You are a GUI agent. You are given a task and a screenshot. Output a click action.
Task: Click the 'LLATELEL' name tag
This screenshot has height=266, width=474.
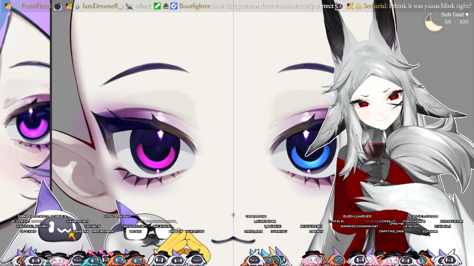(x=336, y=222)
